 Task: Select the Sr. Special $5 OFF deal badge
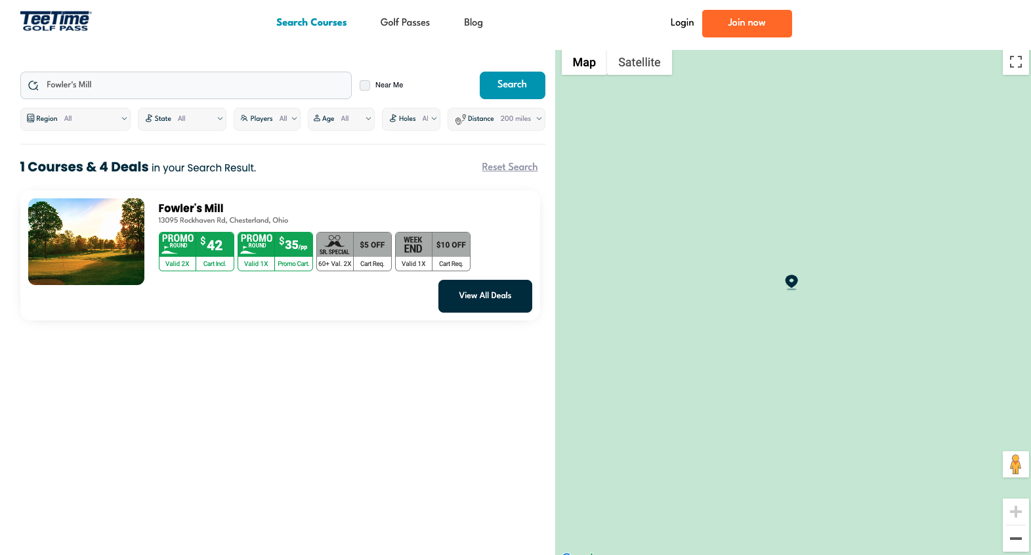pos(354,252)
